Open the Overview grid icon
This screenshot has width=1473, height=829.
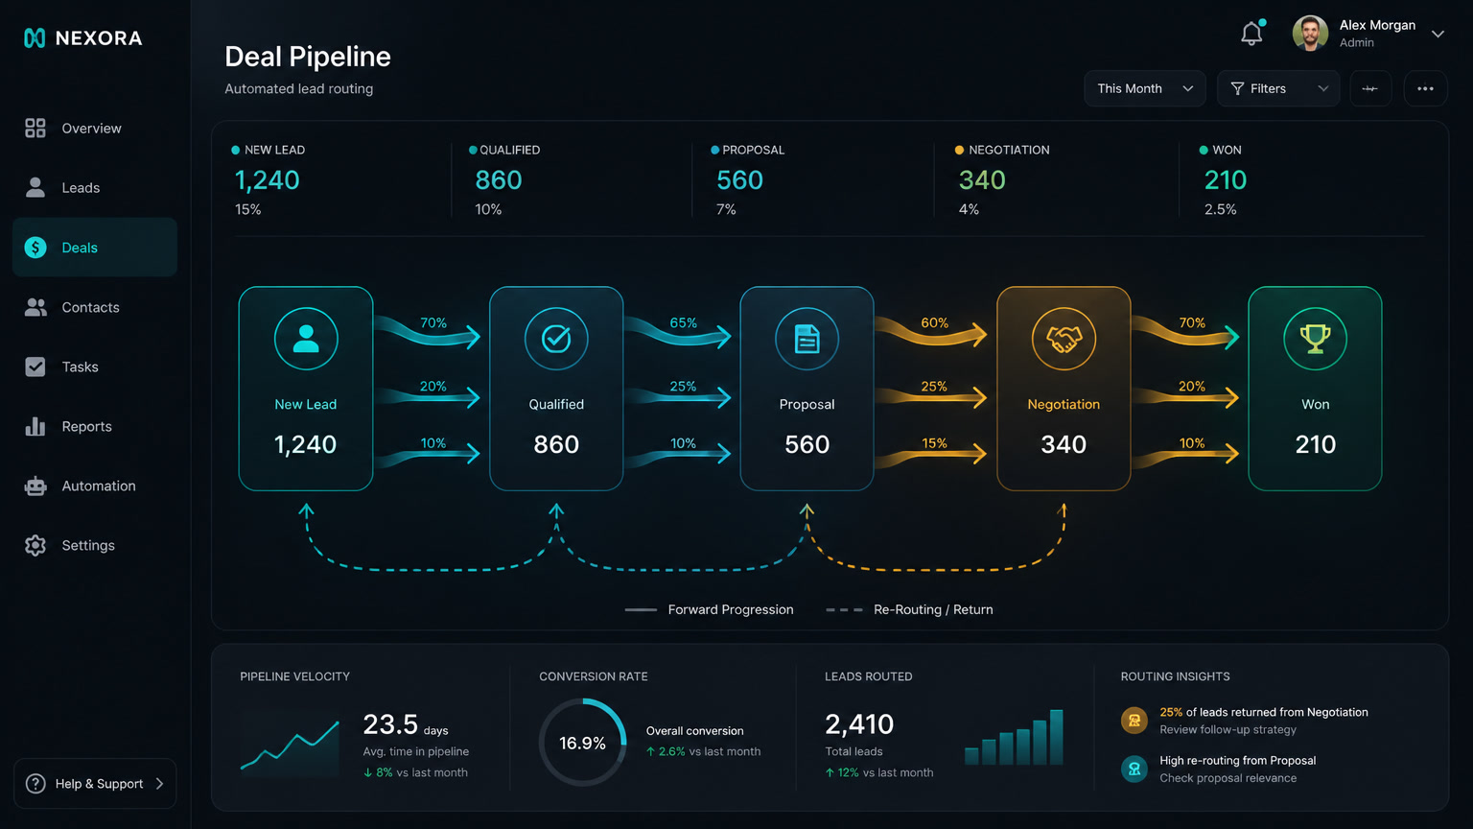click(x=35, y=129)
